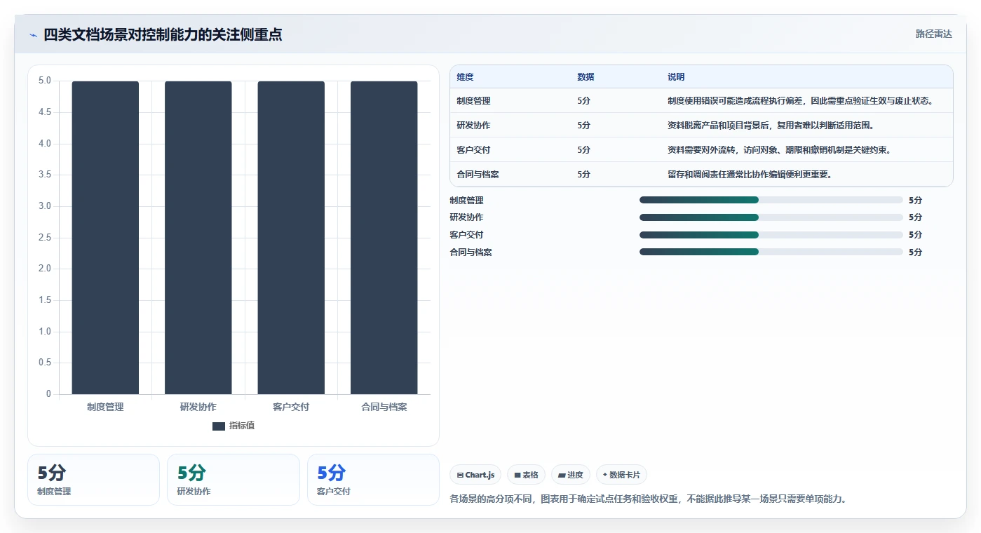Select the 研发协作 table row cell
The height and width of the screenshot is (533, 981).
473,126
